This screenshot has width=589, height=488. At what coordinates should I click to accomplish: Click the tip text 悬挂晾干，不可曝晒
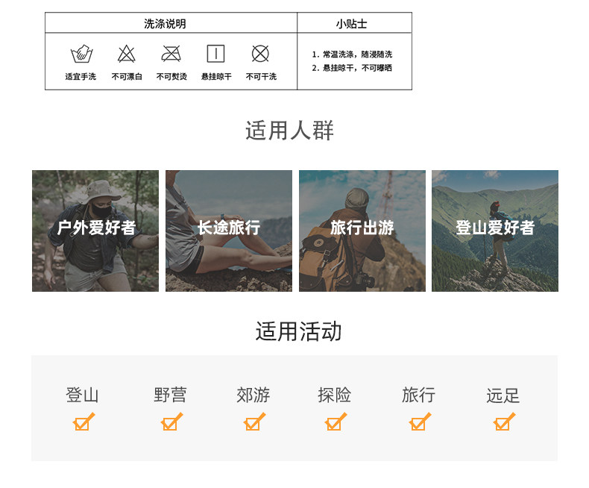(x=357, y=68)
